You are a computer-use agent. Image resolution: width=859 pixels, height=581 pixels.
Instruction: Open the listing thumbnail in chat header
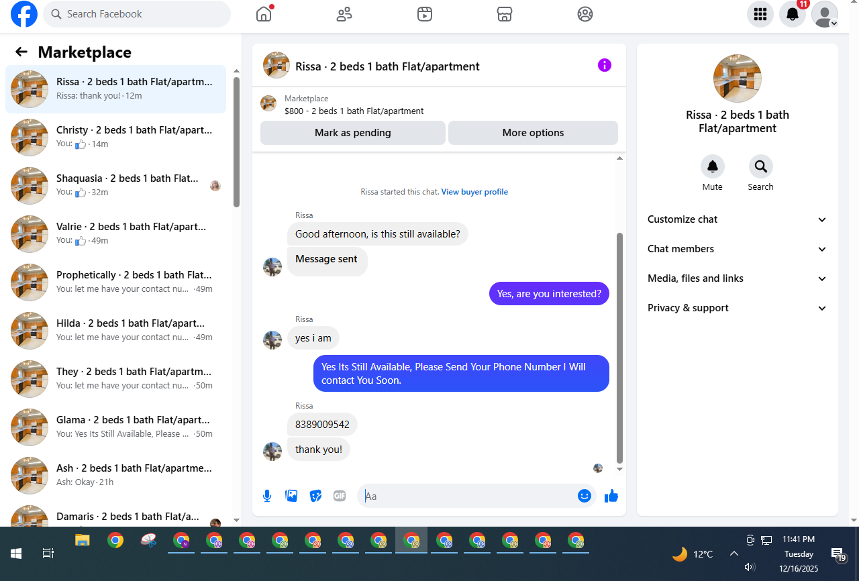click(x=276, y=65)
